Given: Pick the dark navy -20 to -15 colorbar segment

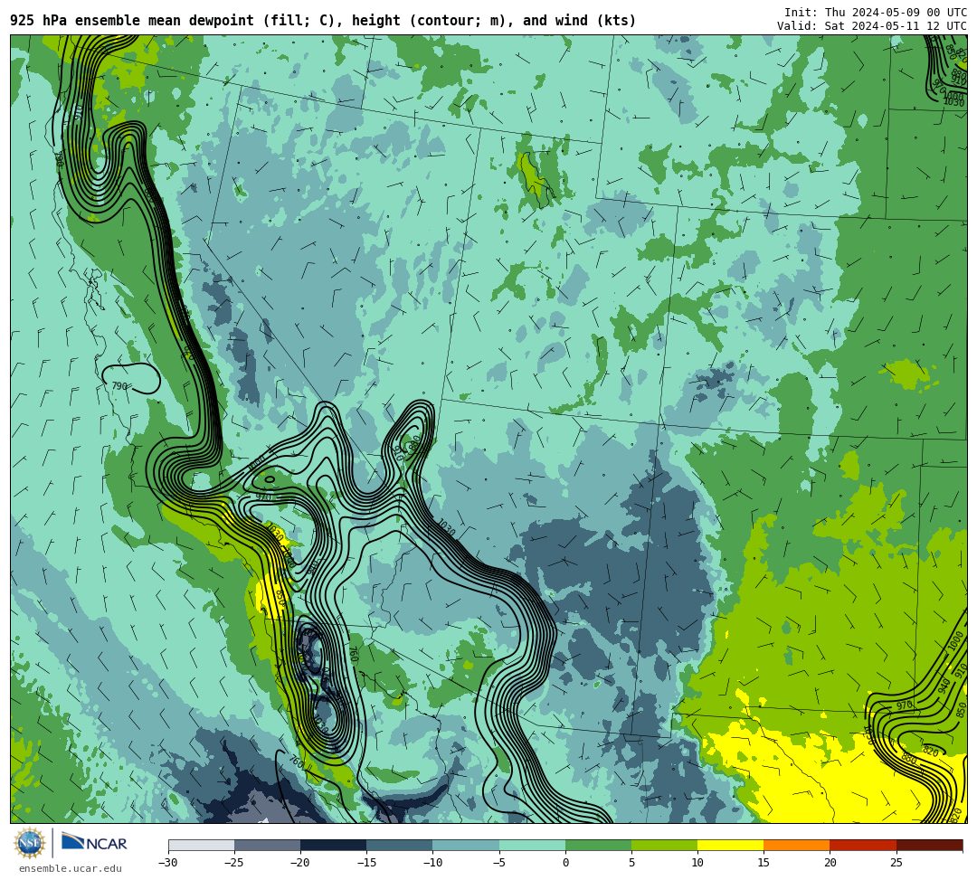Looking at the screenshot, I should pos(333,845).
